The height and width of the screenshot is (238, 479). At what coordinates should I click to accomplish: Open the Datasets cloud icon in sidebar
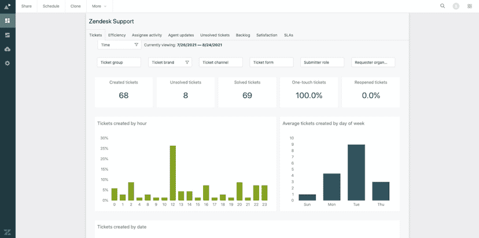click(x=8, y=50)
